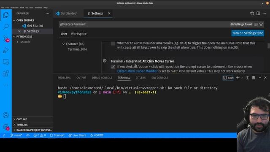Open the Manage gear in activity bar

click(6, 127)
